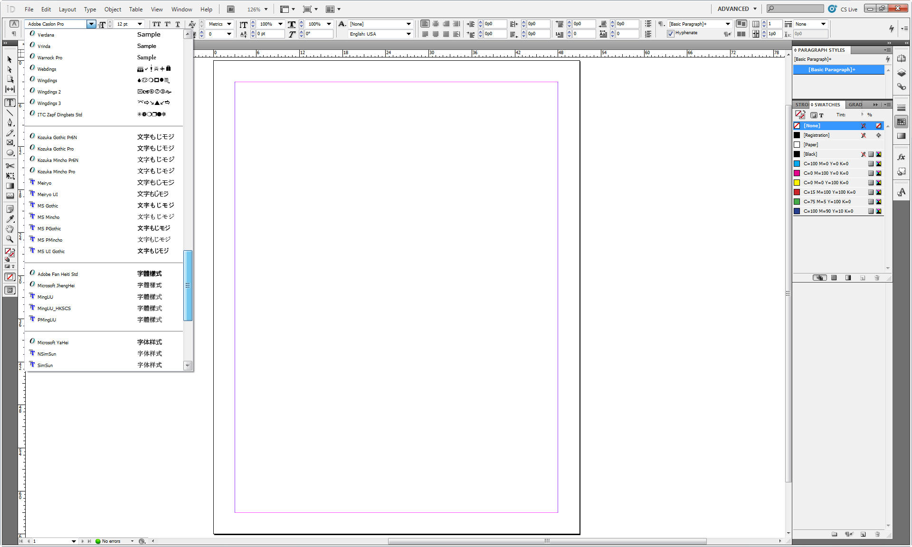Select the Ellipse tool

[x=9, y=153]
